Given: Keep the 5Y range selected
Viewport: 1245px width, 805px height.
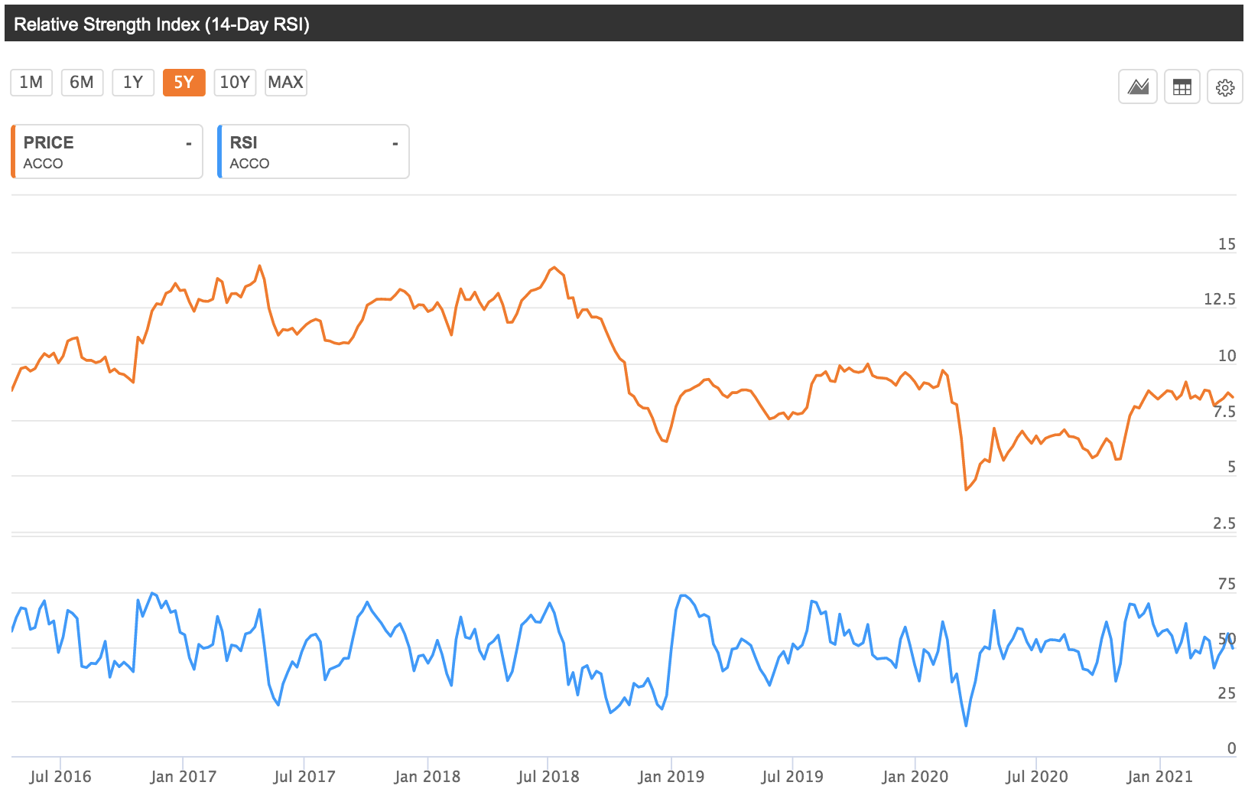Looking at the screenshot, I should 184,83.
